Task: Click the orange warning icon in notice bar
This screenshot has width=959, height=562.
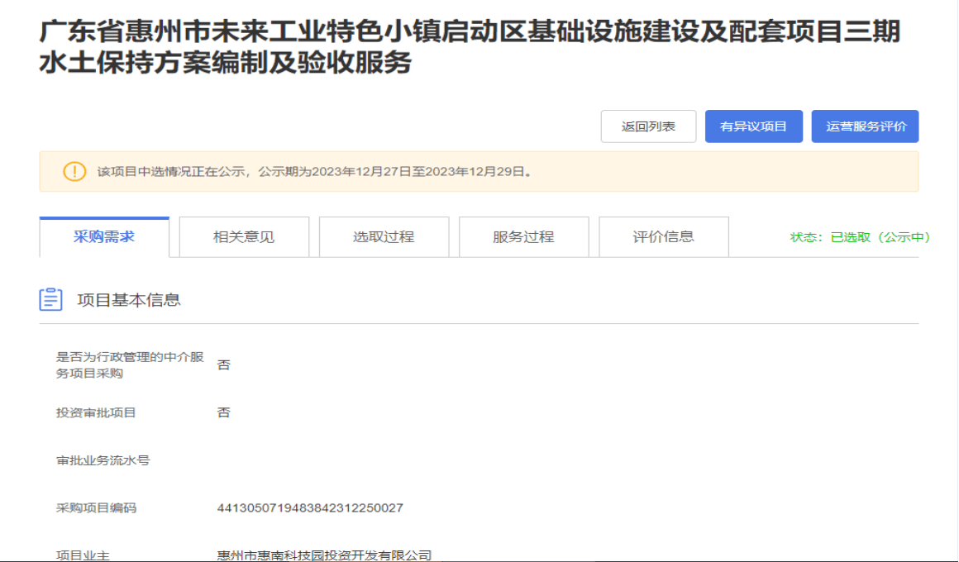Action: (x=74, y=172)
